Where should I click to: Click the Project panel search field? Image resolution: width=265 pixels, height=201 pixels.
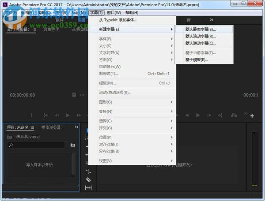coord(36,145)
